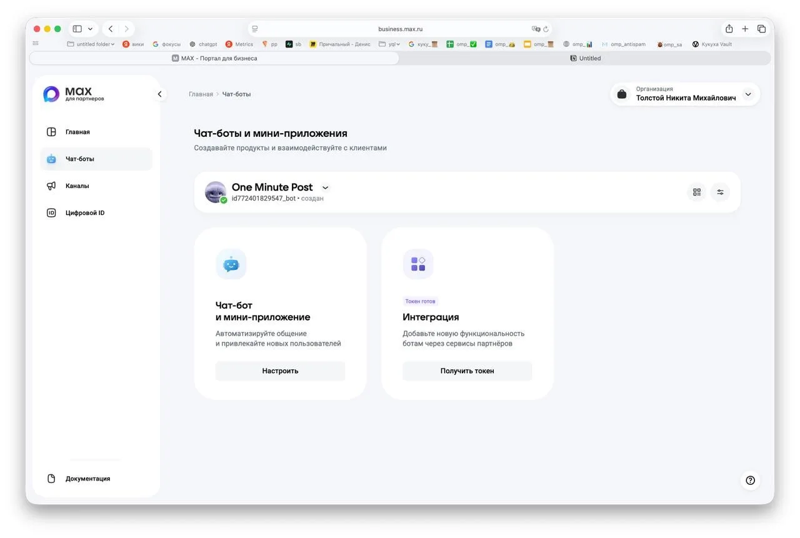Switch to the Untitled browser tab
This screenshot has height=538, width=800.
coord(585,58)
